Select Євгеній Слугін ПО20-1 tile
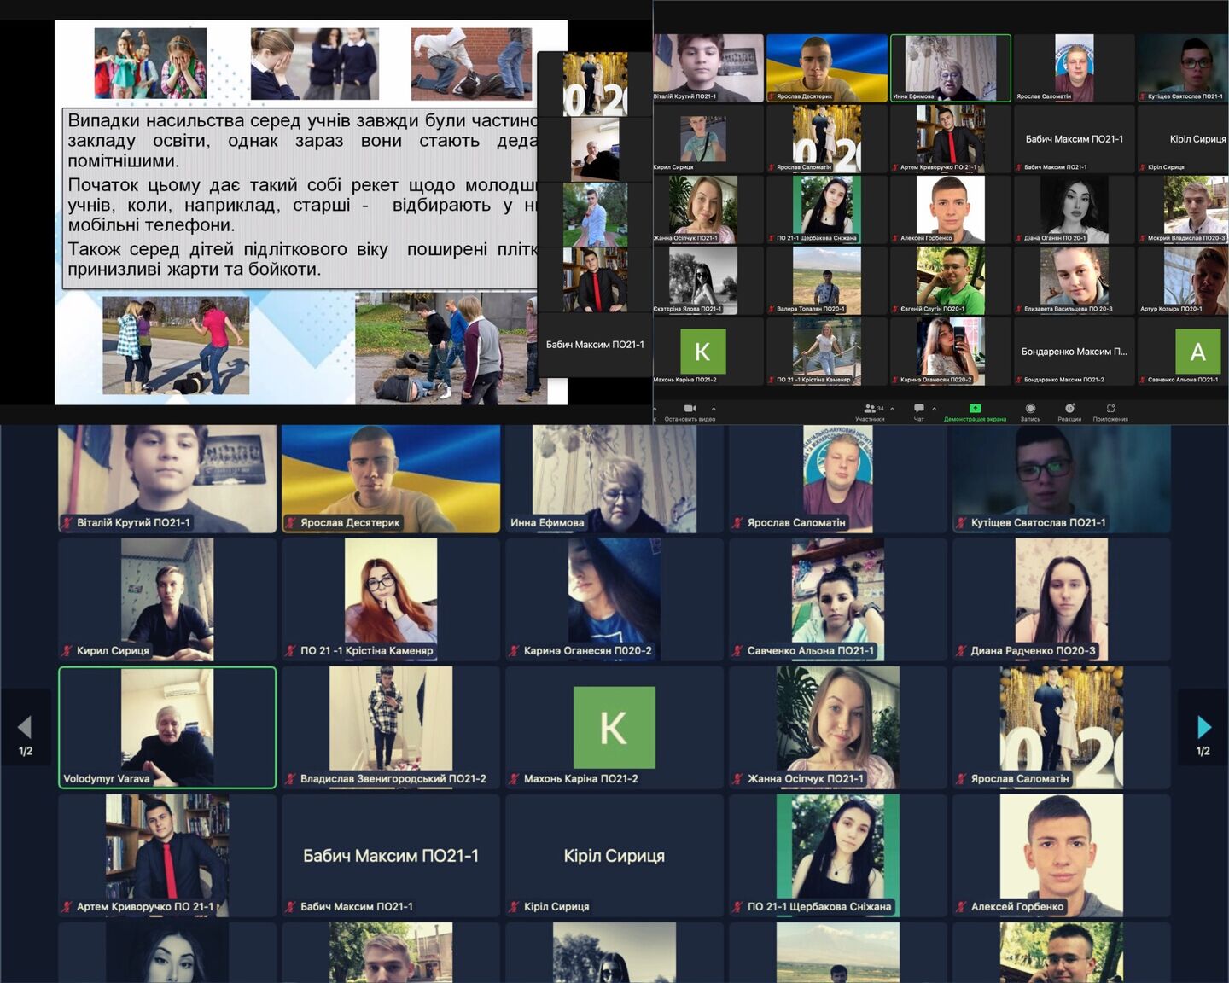The width and height of the screenshot is (1229, 983). coord(951,281)
